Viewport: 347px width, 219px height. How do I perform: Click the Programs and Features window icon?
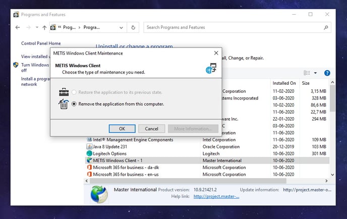point(16,15)
